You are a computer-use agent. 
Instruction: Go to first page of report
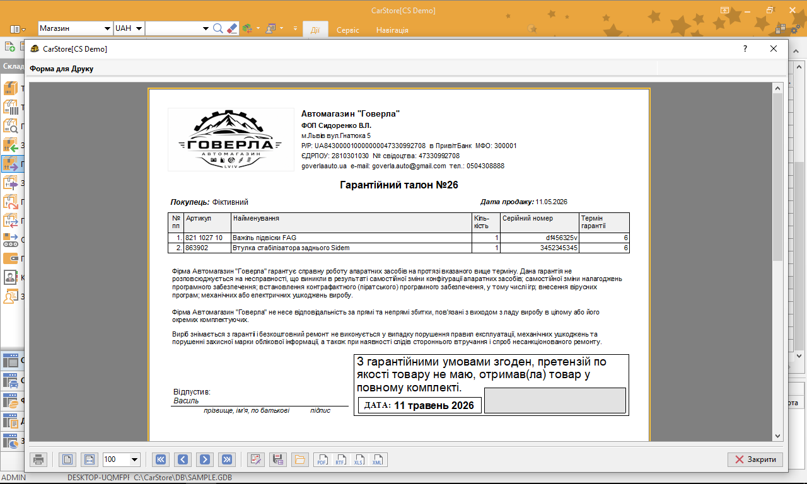[x=161, y=459]
